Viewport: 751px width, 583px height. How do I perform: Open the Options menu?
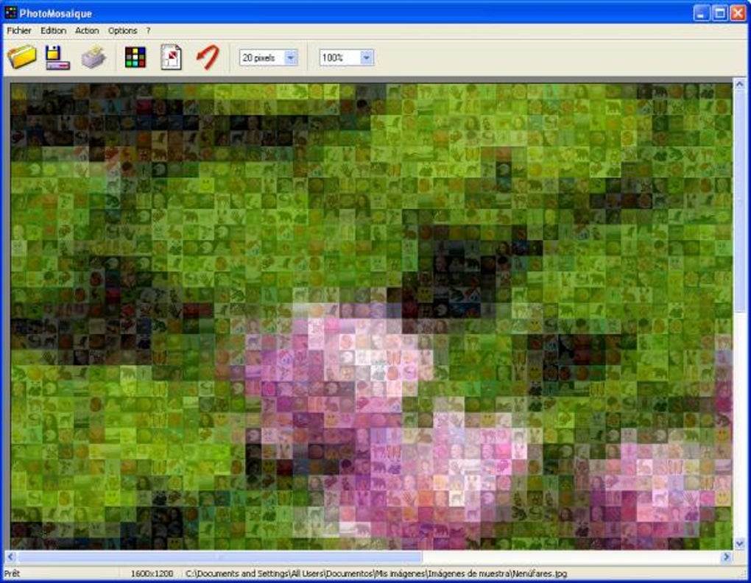coord(122,31)
